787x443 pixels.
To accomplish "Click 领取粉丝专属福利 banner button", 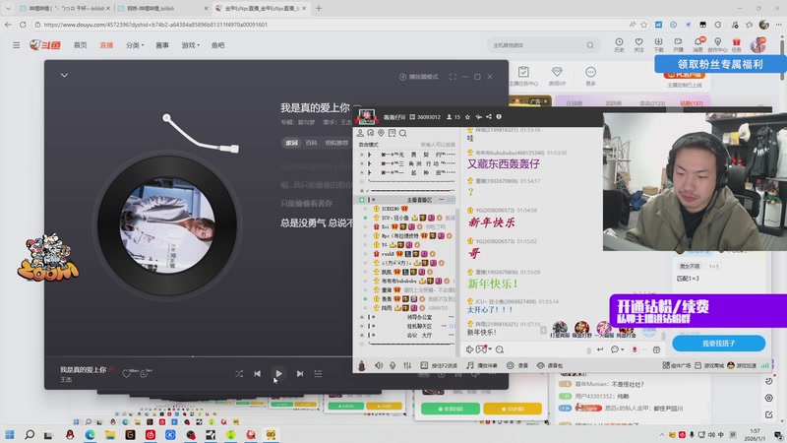I will [720, 64].
